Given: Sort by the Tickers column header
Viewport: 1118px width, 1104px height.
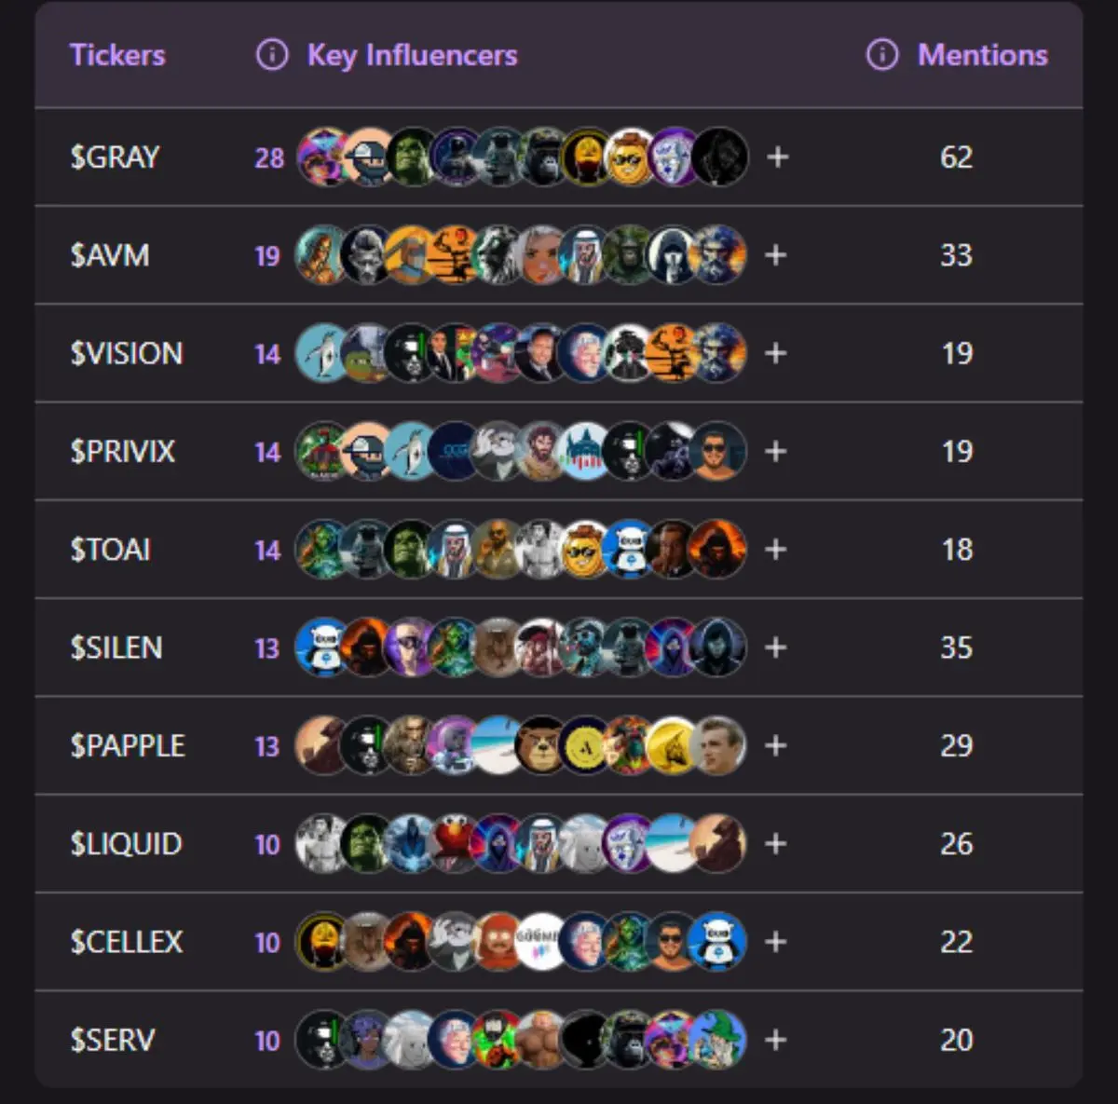Looking at the screenshot, I should coord(117,55).
